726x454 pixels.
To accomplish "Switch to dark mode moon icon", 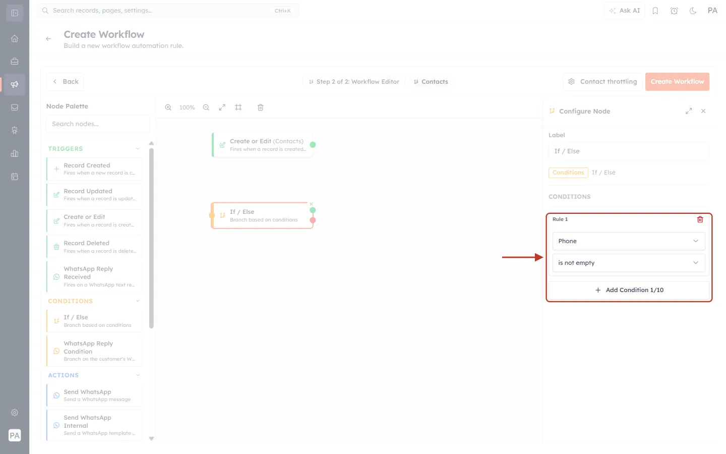I will click(x=693, y=11).
